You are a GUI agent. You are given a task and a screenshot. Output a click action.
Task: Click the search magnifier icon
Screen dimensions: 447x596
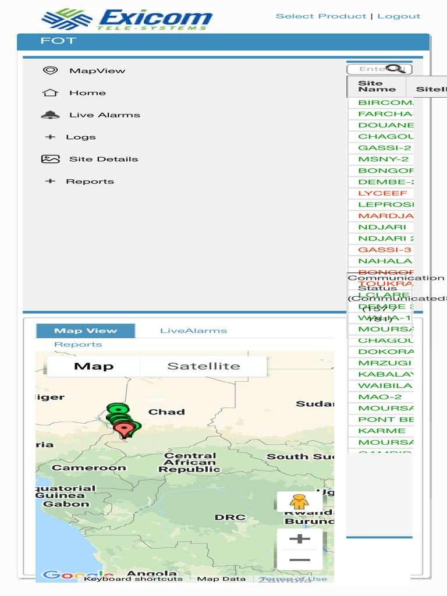[x=396, y=69]
